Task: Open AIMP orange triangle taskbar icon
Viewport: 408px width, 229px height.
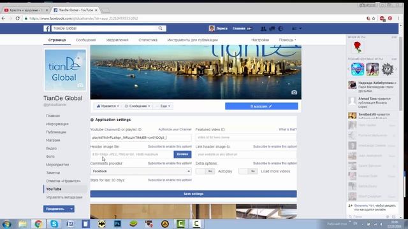Action: point(164,224)
